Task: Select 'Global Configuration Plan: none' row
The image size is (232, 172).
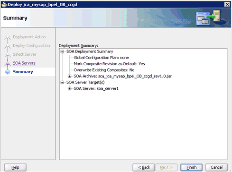Action: coord(101,58)
